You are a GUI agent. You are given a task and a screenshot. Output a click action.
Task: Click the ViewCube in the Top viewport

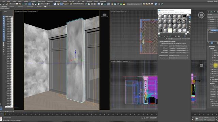click(201, 15)
